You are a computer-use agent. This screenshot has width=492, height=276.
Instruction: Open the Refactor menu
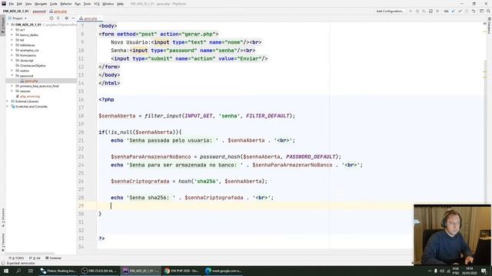click(66, 4)
